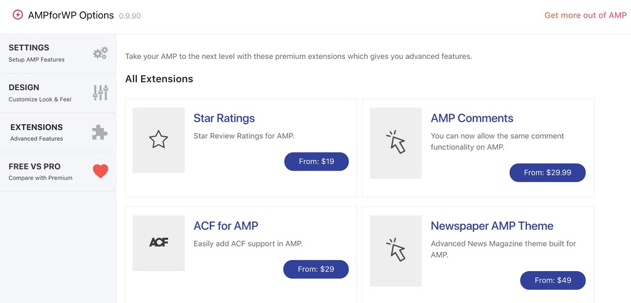Click the 'Get more out of AMP' link
The image size is (631, 303).
pyautogui.click(x=585, y=15)
